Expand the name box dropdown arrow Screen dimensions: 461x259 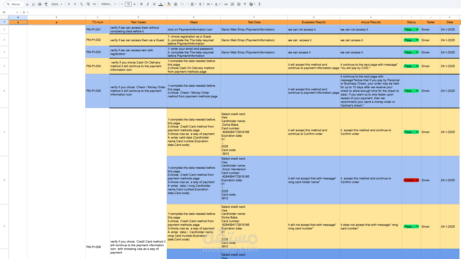[x=17, y=12]
